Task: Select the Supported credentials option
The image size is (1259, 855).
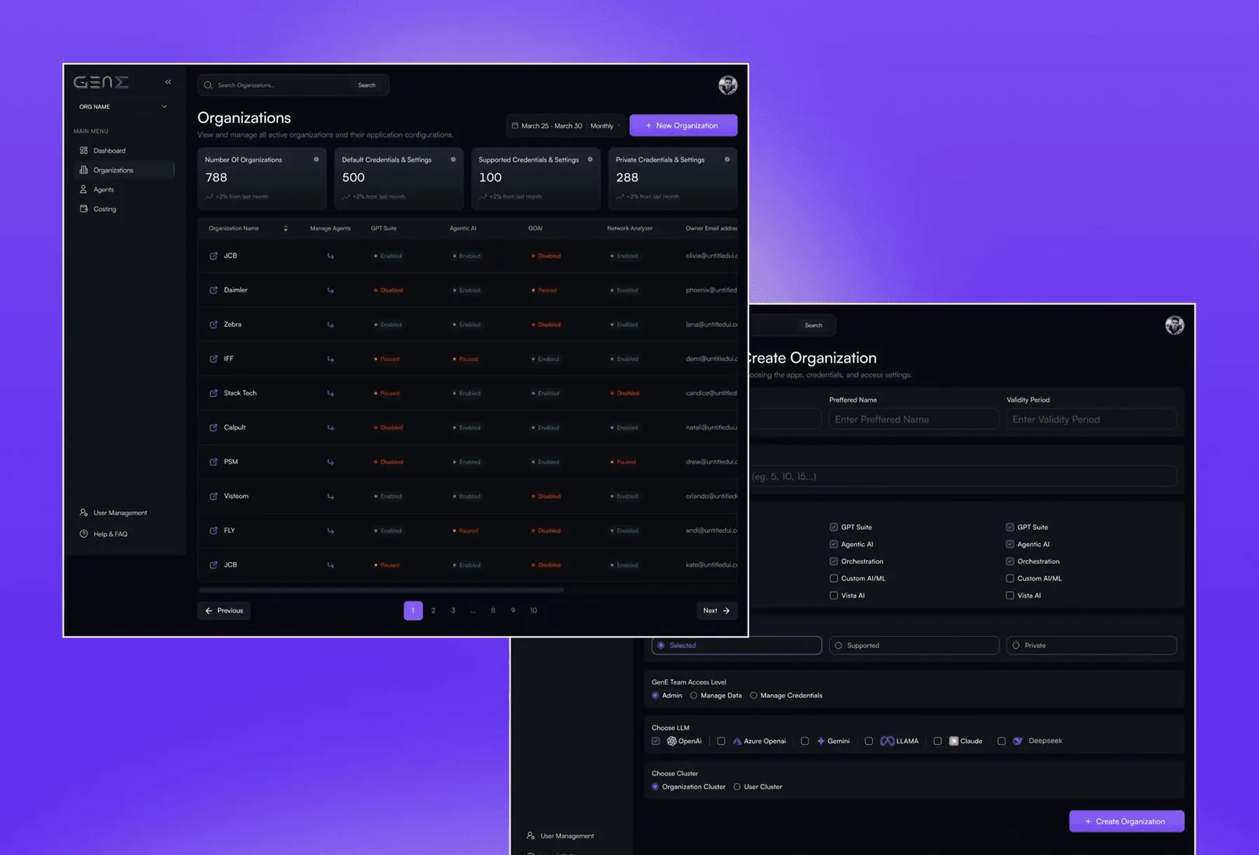Action: click(x=913, y=645)
